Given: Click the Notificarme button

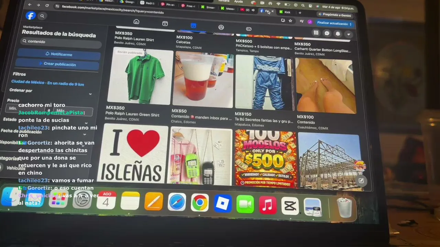Looking at the screenshot, I should pos(59,54).
